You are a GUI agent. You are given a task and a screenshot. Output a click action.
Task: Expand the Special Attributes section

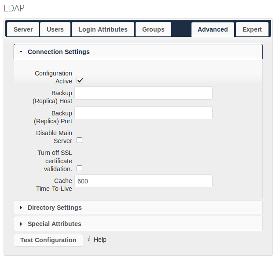(x=138, y=224)
